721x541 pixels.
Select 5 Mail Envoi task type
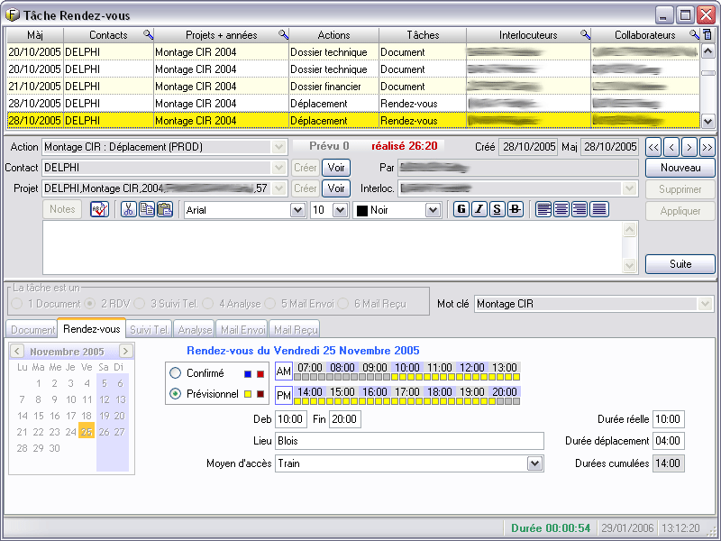[269, 304]
